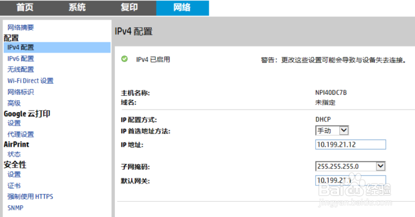Viewport: 415px width, 217px height.
Task: Click the green IPv4 已启用 check icon
Action: [x=124, y=59]
